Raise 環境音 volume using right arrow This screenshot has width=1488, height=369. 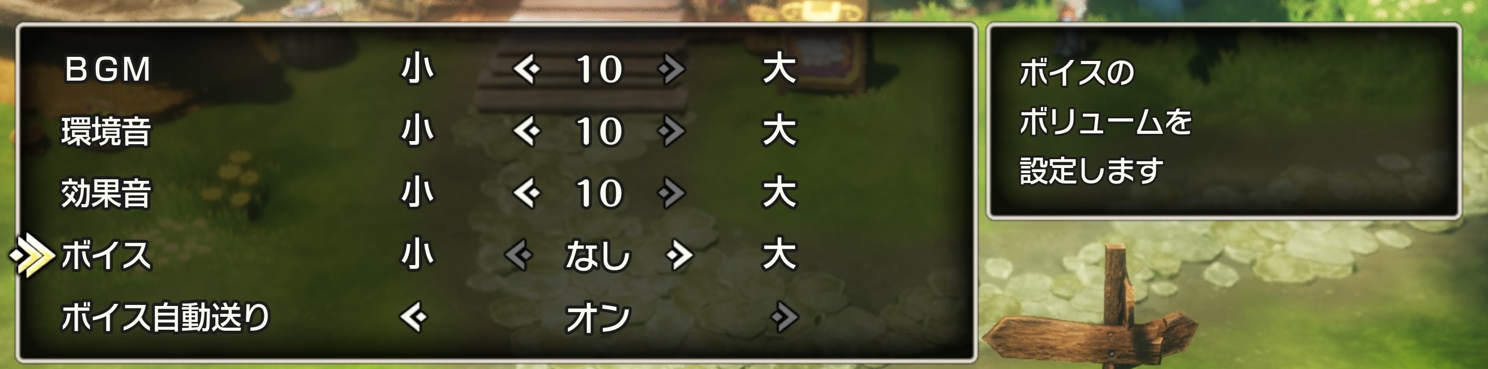click(x=671, y=131)
